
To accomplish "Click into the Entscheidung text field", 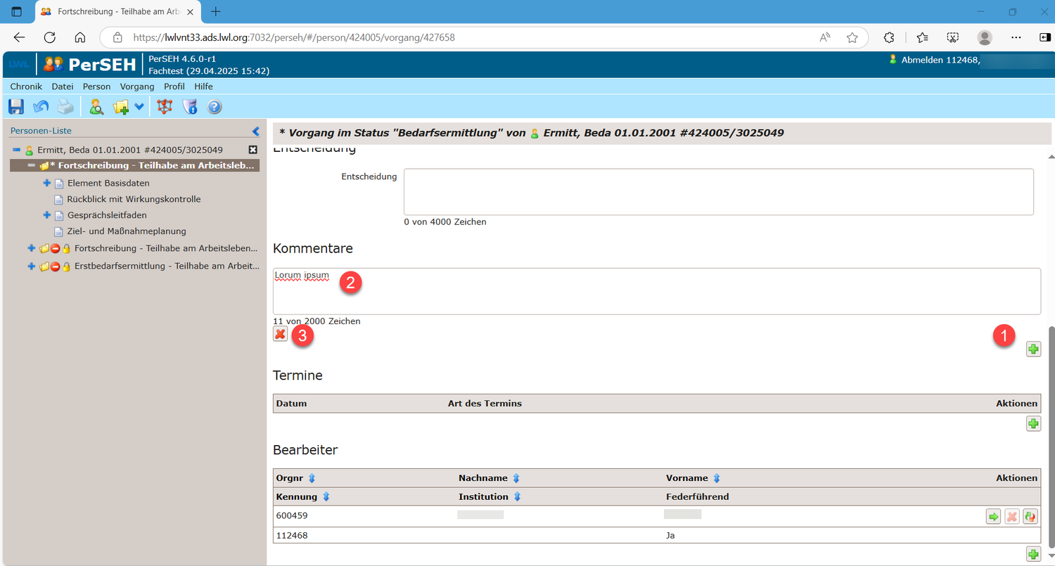I will (717, 191).
